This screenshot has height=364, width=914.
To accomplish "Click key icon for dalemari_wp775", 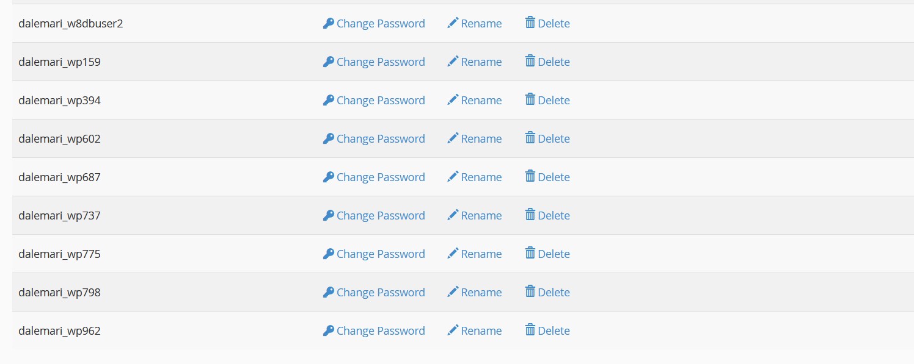I will (x=329, y=254).
